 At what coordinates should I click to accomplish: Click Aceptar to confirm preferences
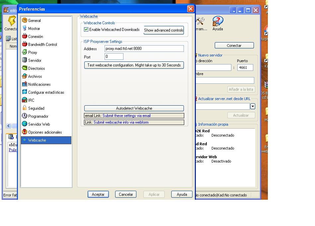tap(98, 194)
